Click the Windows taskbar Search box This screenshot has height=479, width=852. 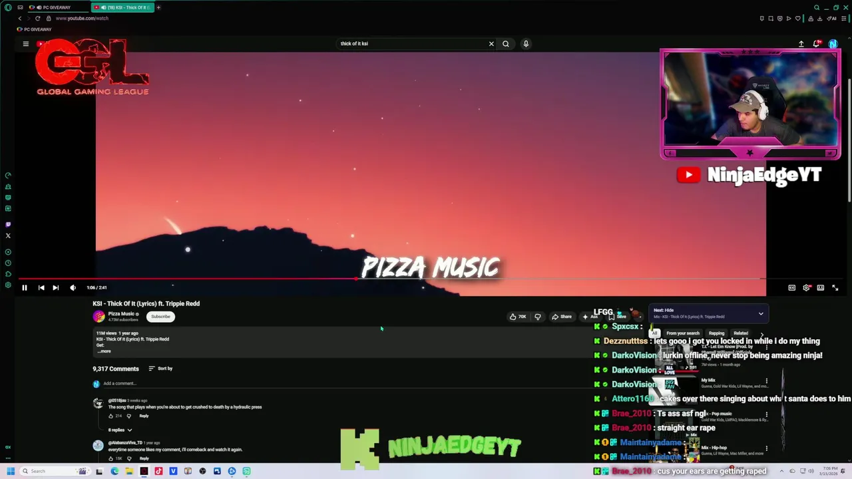pyautogui.click(x=57, y=471)
